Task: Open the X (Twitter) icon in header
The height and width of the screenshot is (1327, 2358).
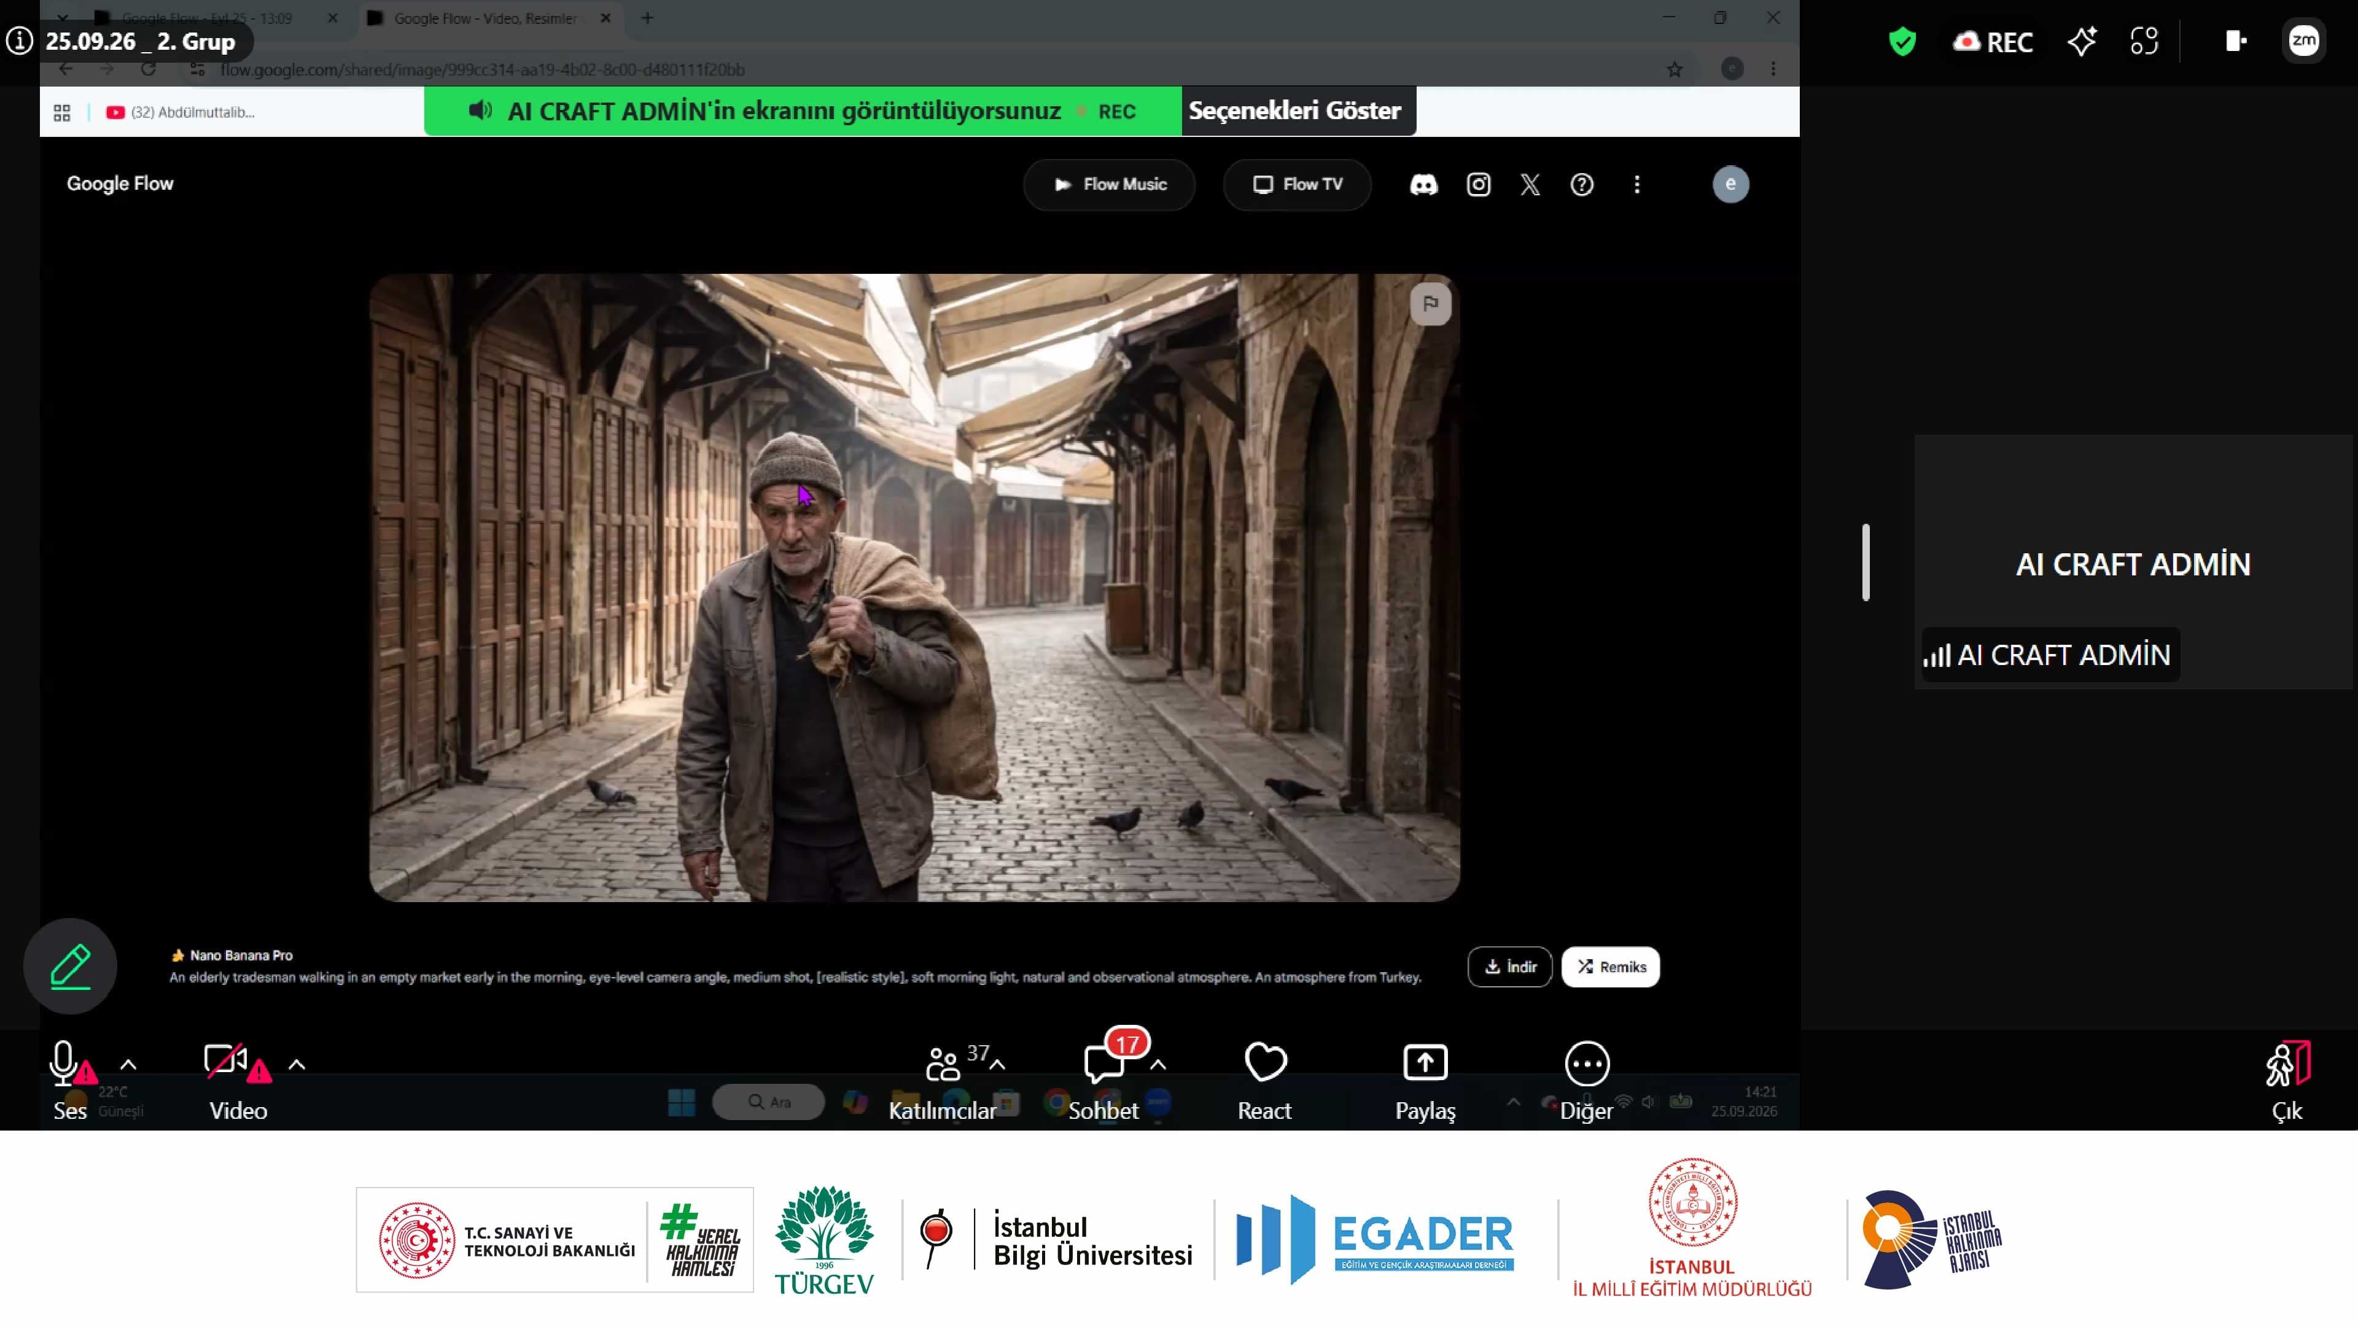Action: click(x=1530, y=184)
